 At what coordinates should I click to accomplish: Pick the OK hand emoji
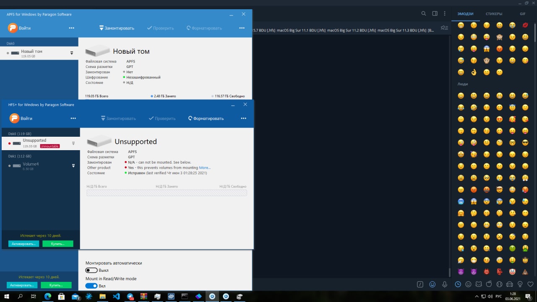[x=474, y=72]
